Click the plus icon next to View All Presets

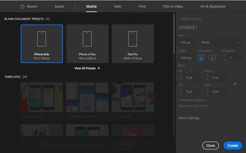(x=99, y=68)
